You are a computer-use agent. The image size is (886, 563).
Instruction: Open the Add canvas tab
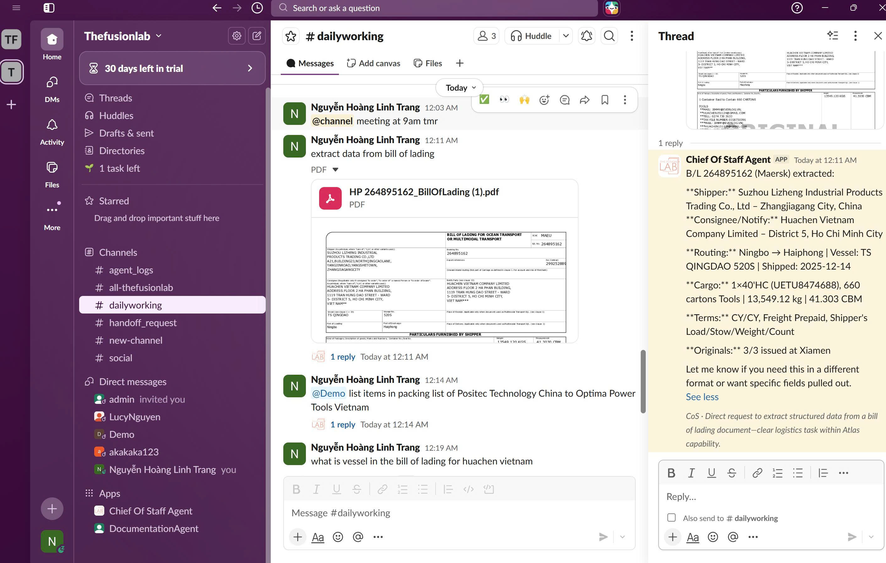click(x=373, y=63)
